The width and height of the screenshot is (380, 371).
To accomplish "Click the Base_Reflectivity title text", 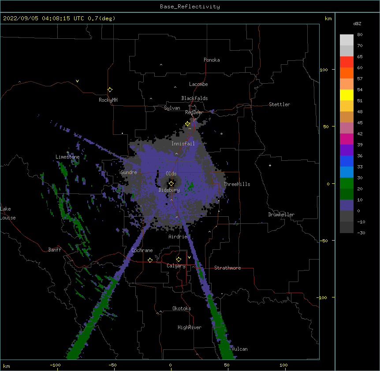I will [x=190, y=7].
